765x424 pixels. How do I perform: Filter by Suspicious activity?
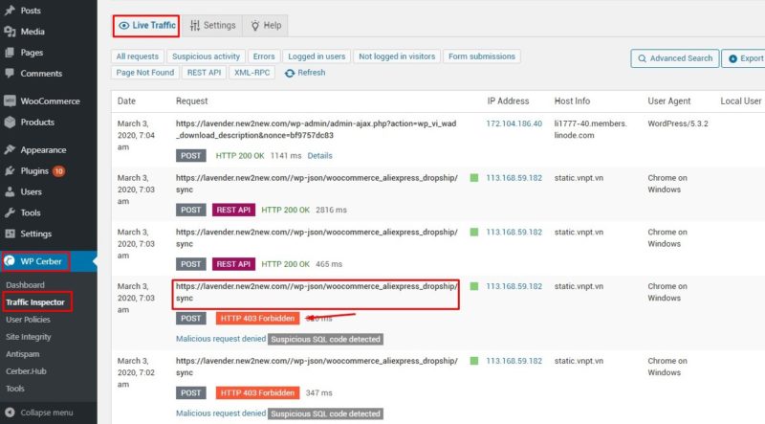point(206,56)
